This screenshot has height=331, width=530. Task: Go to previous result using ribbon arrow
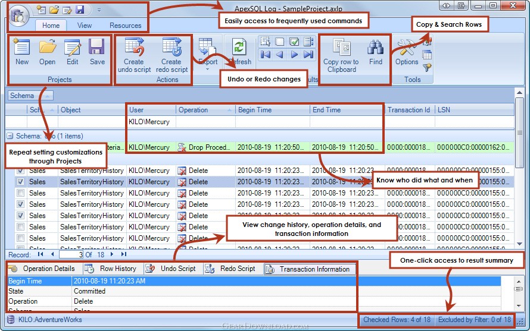(x=279, y=55)
